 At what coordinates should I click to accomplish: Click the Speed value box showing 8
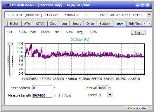[x=103, y=95]
